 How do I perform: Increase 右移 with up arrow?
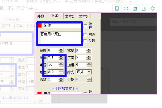(x=61, y=79)
